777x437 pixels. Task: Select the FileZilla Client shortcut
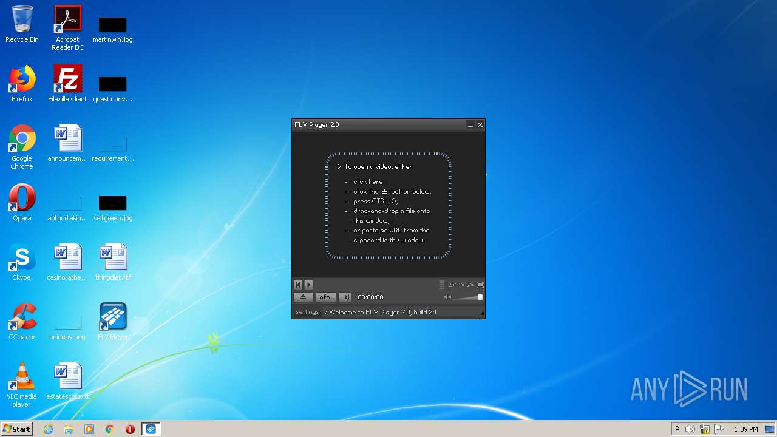click(x=67, y=84)
